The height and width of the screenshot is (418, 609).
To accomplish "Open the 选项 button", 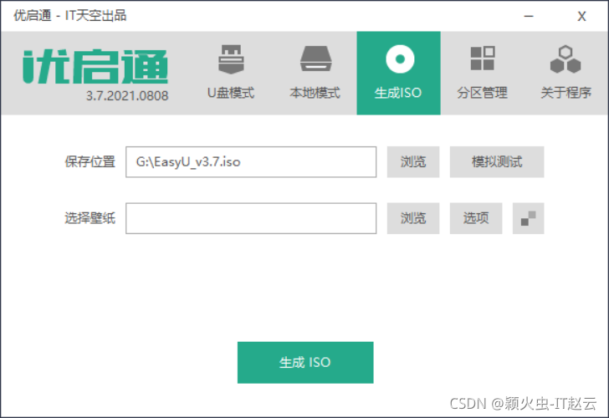I will pyautogui.click(x=476, y=218).
